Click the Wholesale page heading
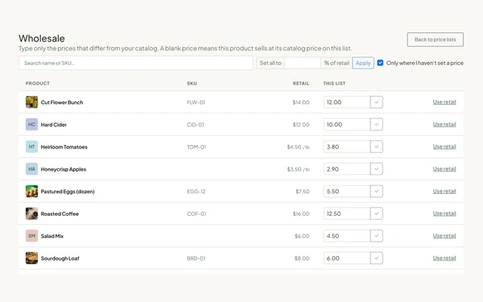Screen dimensions: 483x302 (42, 39)
